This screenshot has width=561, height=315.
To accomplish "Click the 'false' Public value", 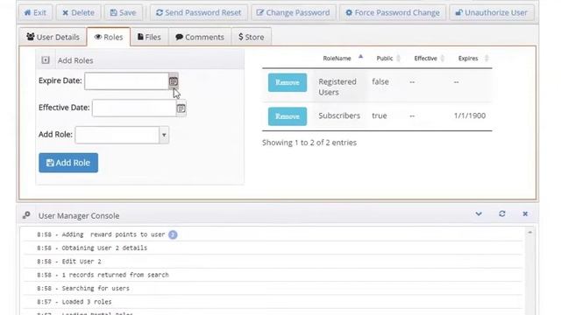I will click(380, 81).
